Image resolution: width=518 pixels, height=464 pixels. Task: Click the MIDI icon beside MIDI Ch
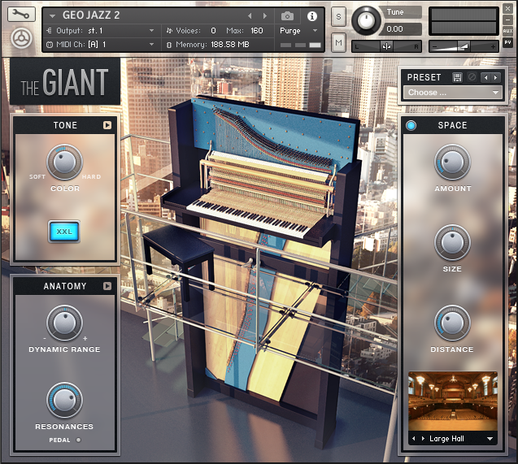pos(50,45)
